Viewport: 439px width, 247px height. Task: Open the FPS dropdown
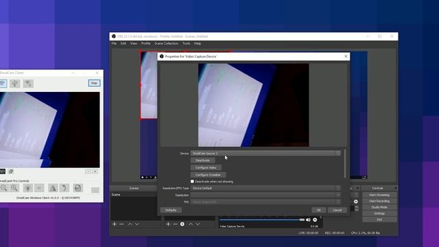265,202
